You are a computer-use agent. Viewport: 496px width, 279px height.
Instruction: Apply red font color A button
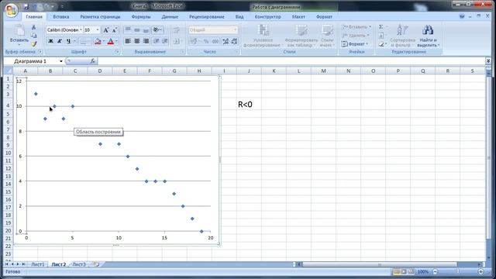(x=110, y=41)
